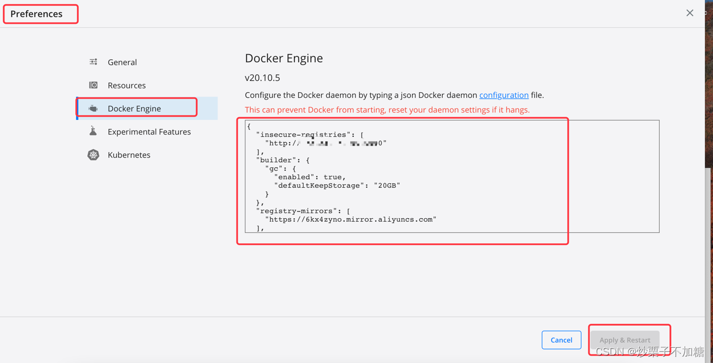Select the Docker Engine whale icon
This screenshot has height=363, width=713.
coord(92,108)
